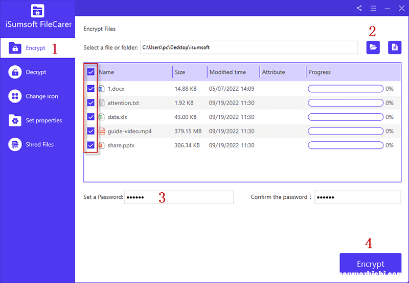Click the 306.34 KB size cell
Image resolution: width=409 pixels, height=283 pixels.
(187, 145)
